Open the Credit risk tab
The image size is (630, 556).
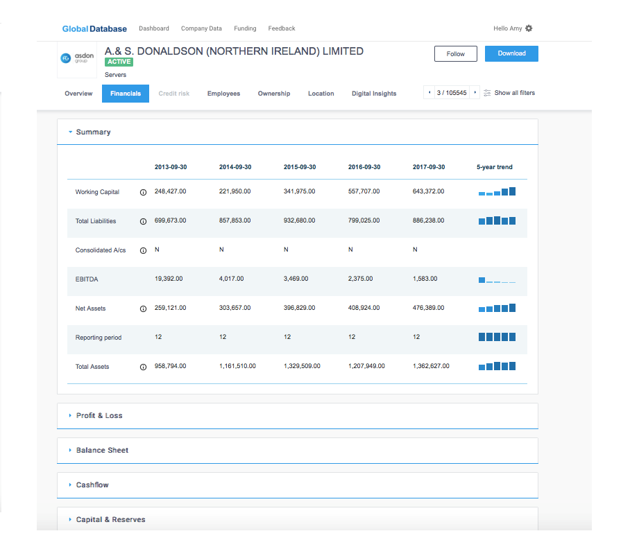pos(174,94)
